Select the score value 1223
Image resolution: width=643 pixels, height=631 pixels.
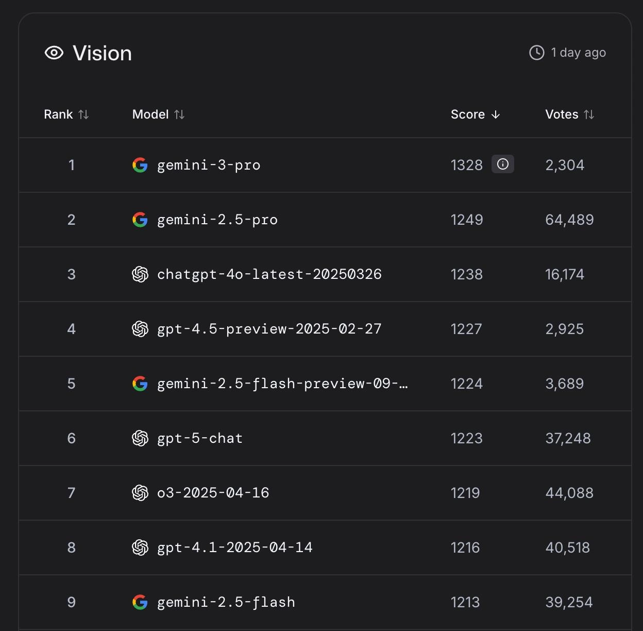467,438
